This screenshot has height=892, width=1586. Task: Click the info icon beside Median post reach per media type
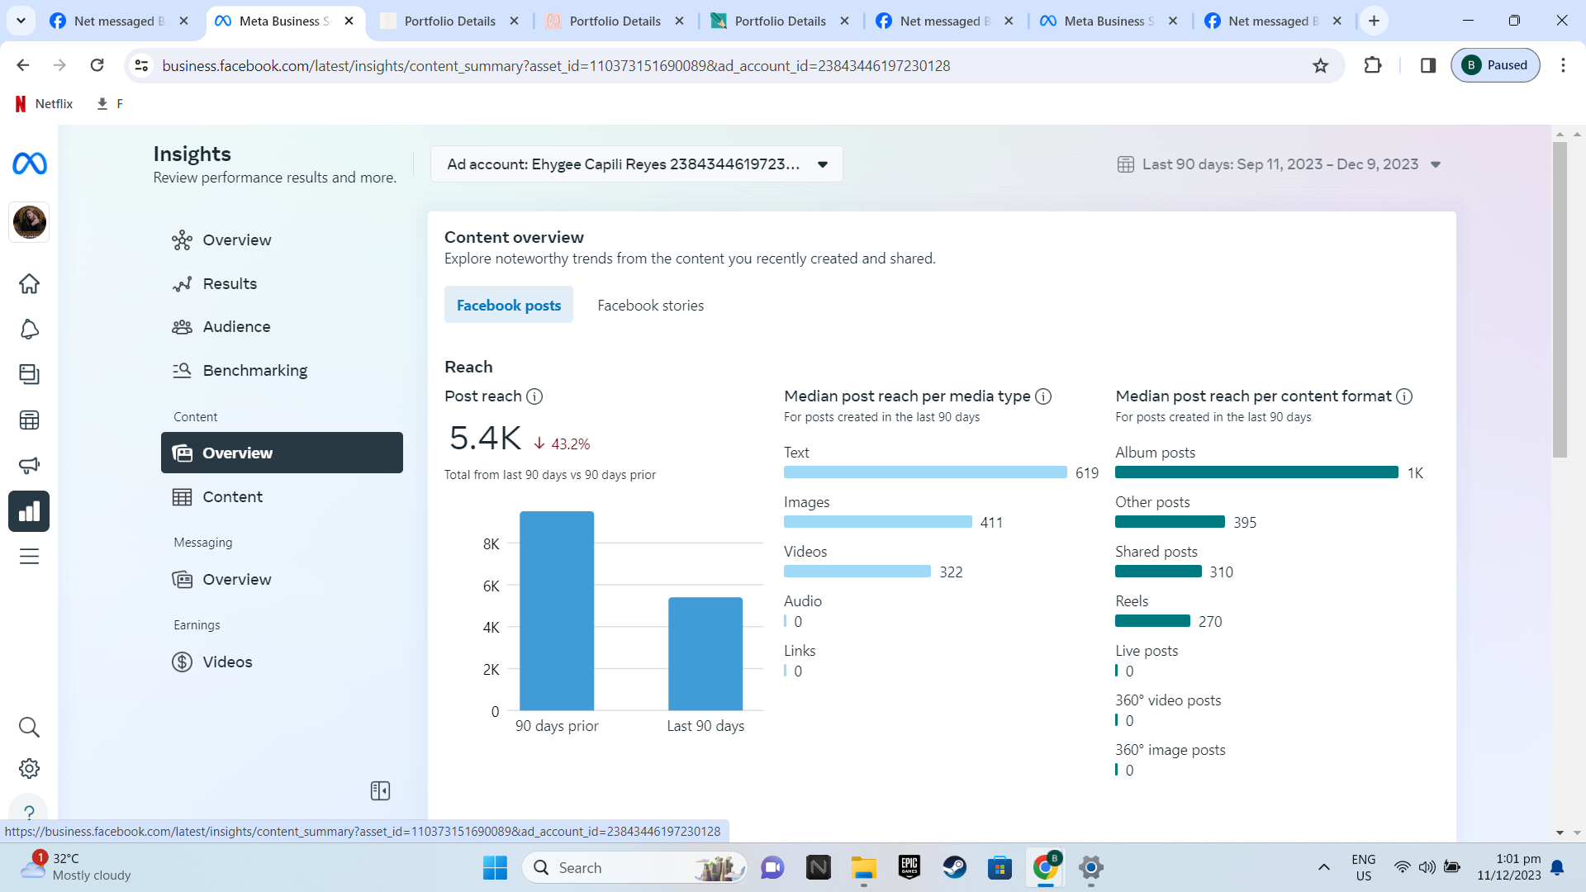(1043, 396)
